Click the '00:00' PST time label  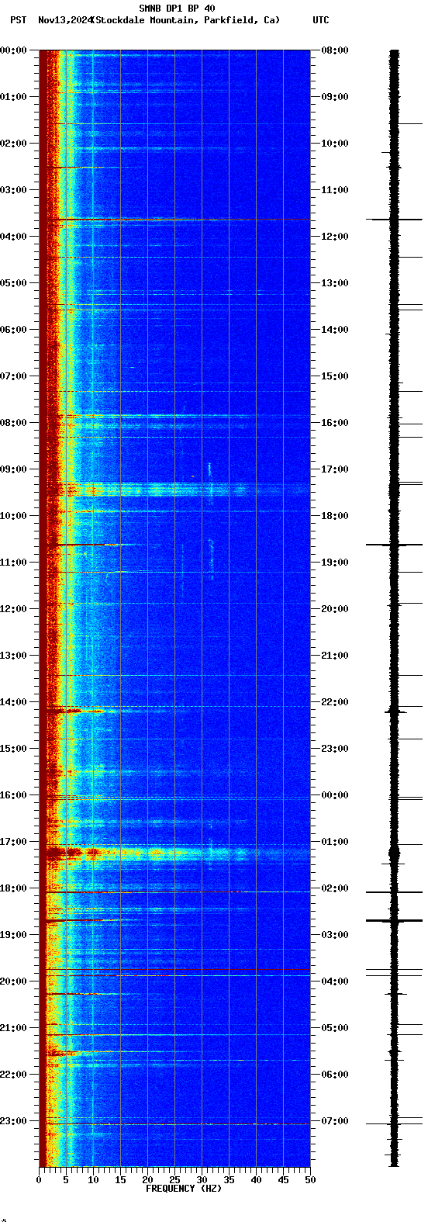(x=14, y=50)
